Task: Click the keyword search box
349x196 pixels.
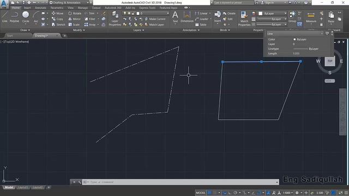Action: click(x=233, y=3)
